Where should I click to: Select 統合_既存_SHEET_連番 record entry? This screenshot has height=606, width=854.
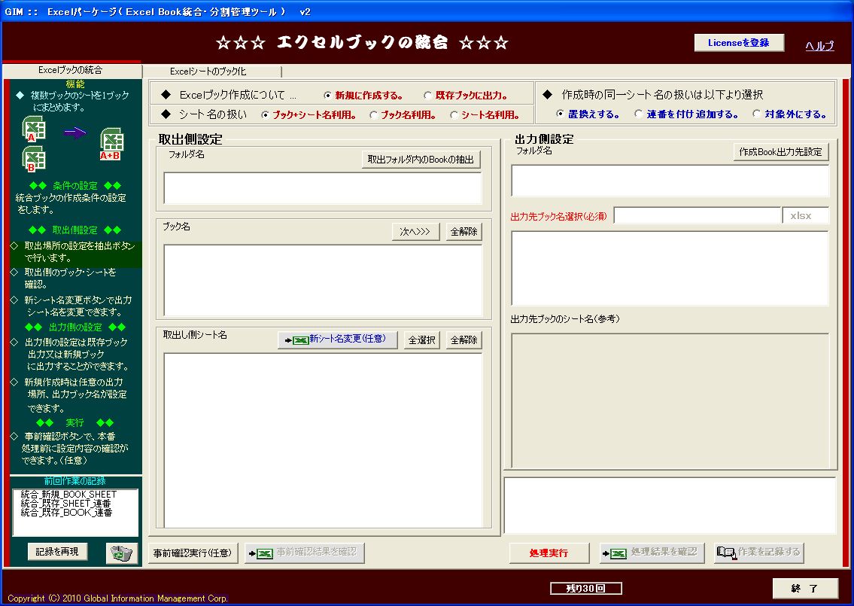click(x=66, y=504)
